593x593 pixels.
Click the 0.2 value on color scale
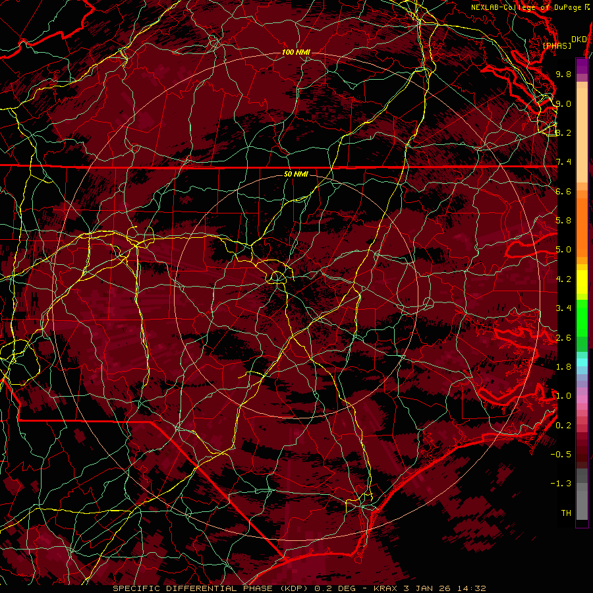pos(563,426)
